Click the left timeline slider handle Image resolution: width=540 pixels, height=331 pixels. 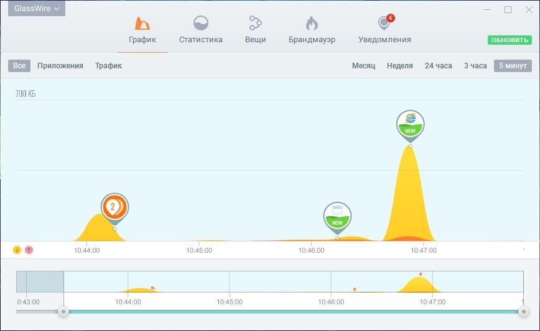coord(63,312)
